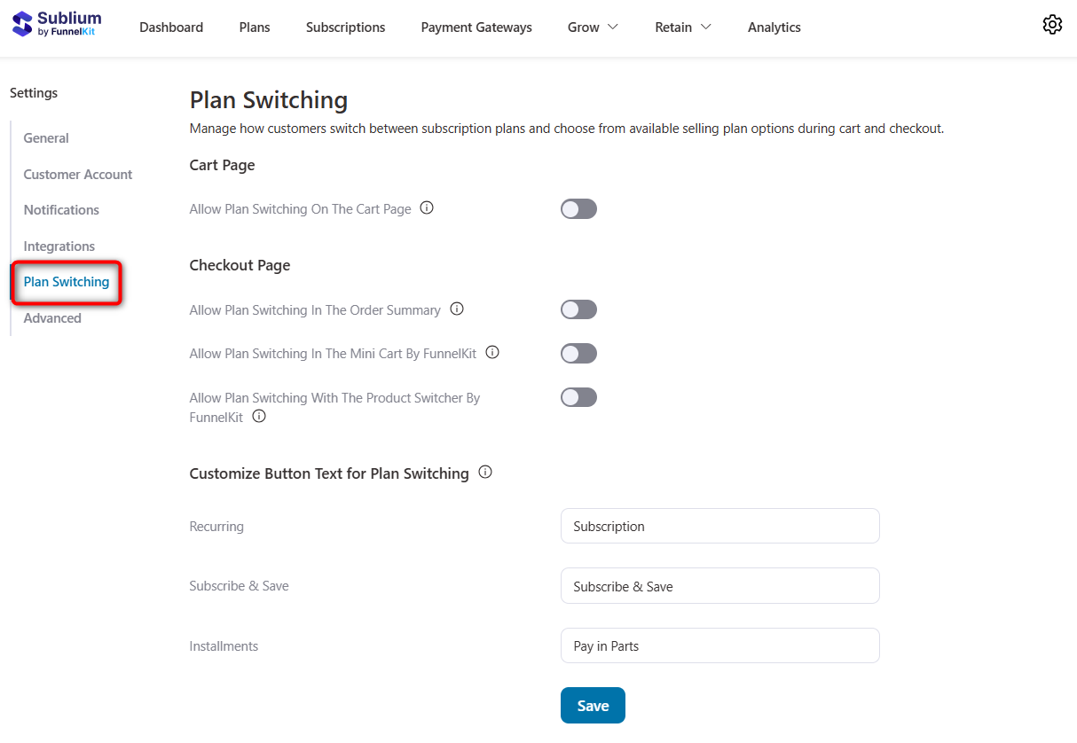Enable plan switching on the cart page
Screen dimensions: 1077x743
[x=578, y=208]
